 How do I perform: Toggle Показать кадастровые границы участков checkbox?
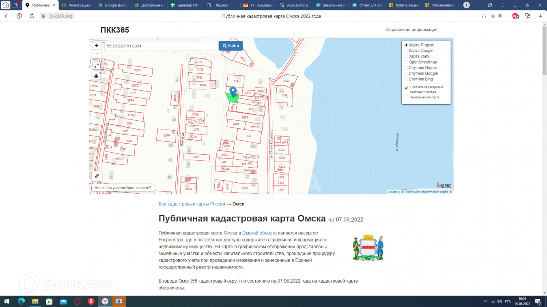[407, 87]
